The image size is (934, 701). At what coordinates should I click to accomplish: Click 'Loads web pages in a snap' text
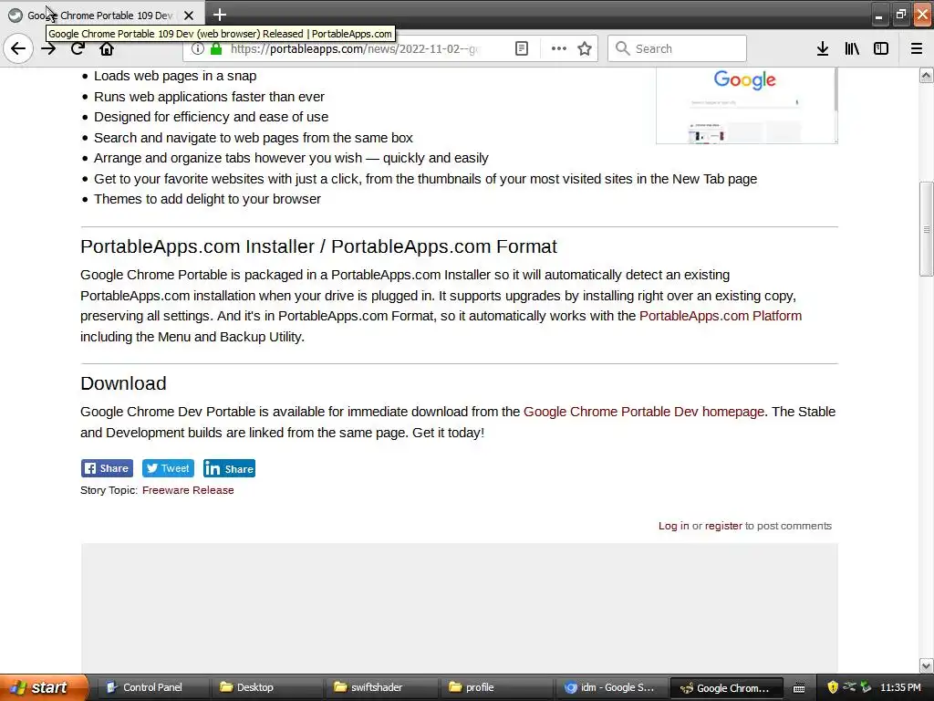tap(175, 76)
